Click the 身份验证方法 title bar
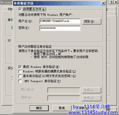Viewport: 119px width, 115px height. point(57,3)
